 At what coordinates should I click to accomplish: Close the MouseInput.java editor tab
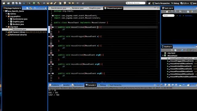point(122,8)
